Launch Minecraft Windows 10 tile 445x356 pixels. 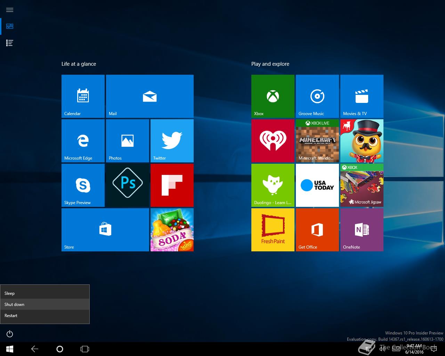(317, 141)
